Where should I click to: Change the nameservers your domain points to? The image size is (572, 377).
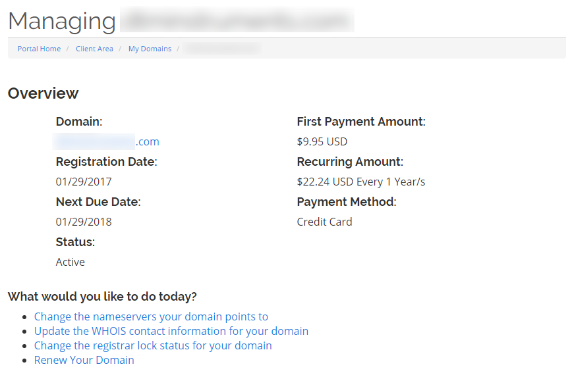(151, 316)
